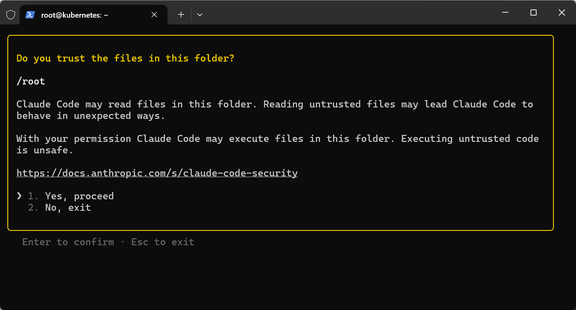
Task: Click the selection arrow beside option 1
Action: click(x=19, y=196)
